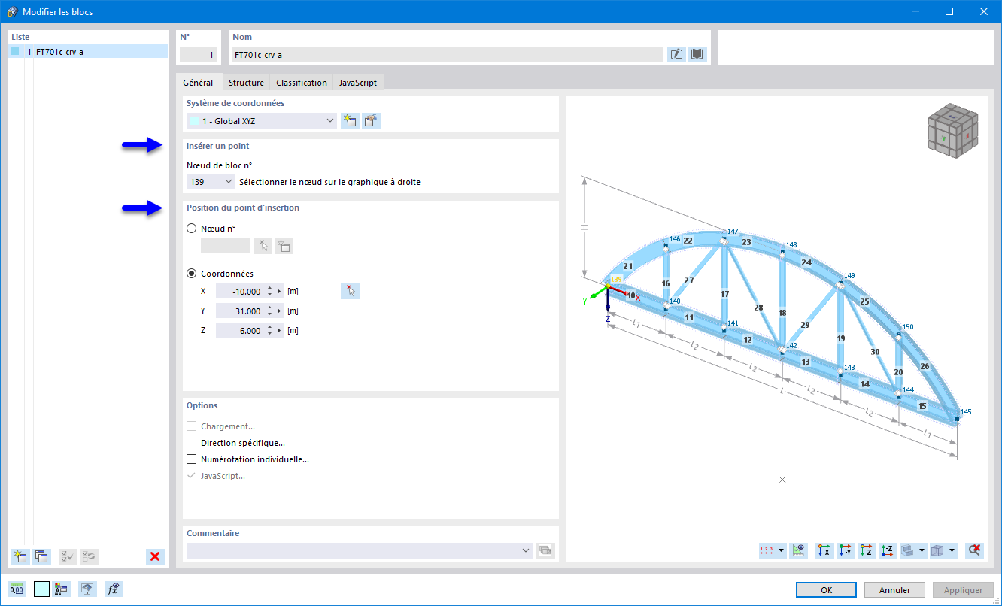Image resolution: width=1002 pixels, height=606 pixels.
Task: Open the wireframe box dropdown arrow
Action: pos(952,550)
